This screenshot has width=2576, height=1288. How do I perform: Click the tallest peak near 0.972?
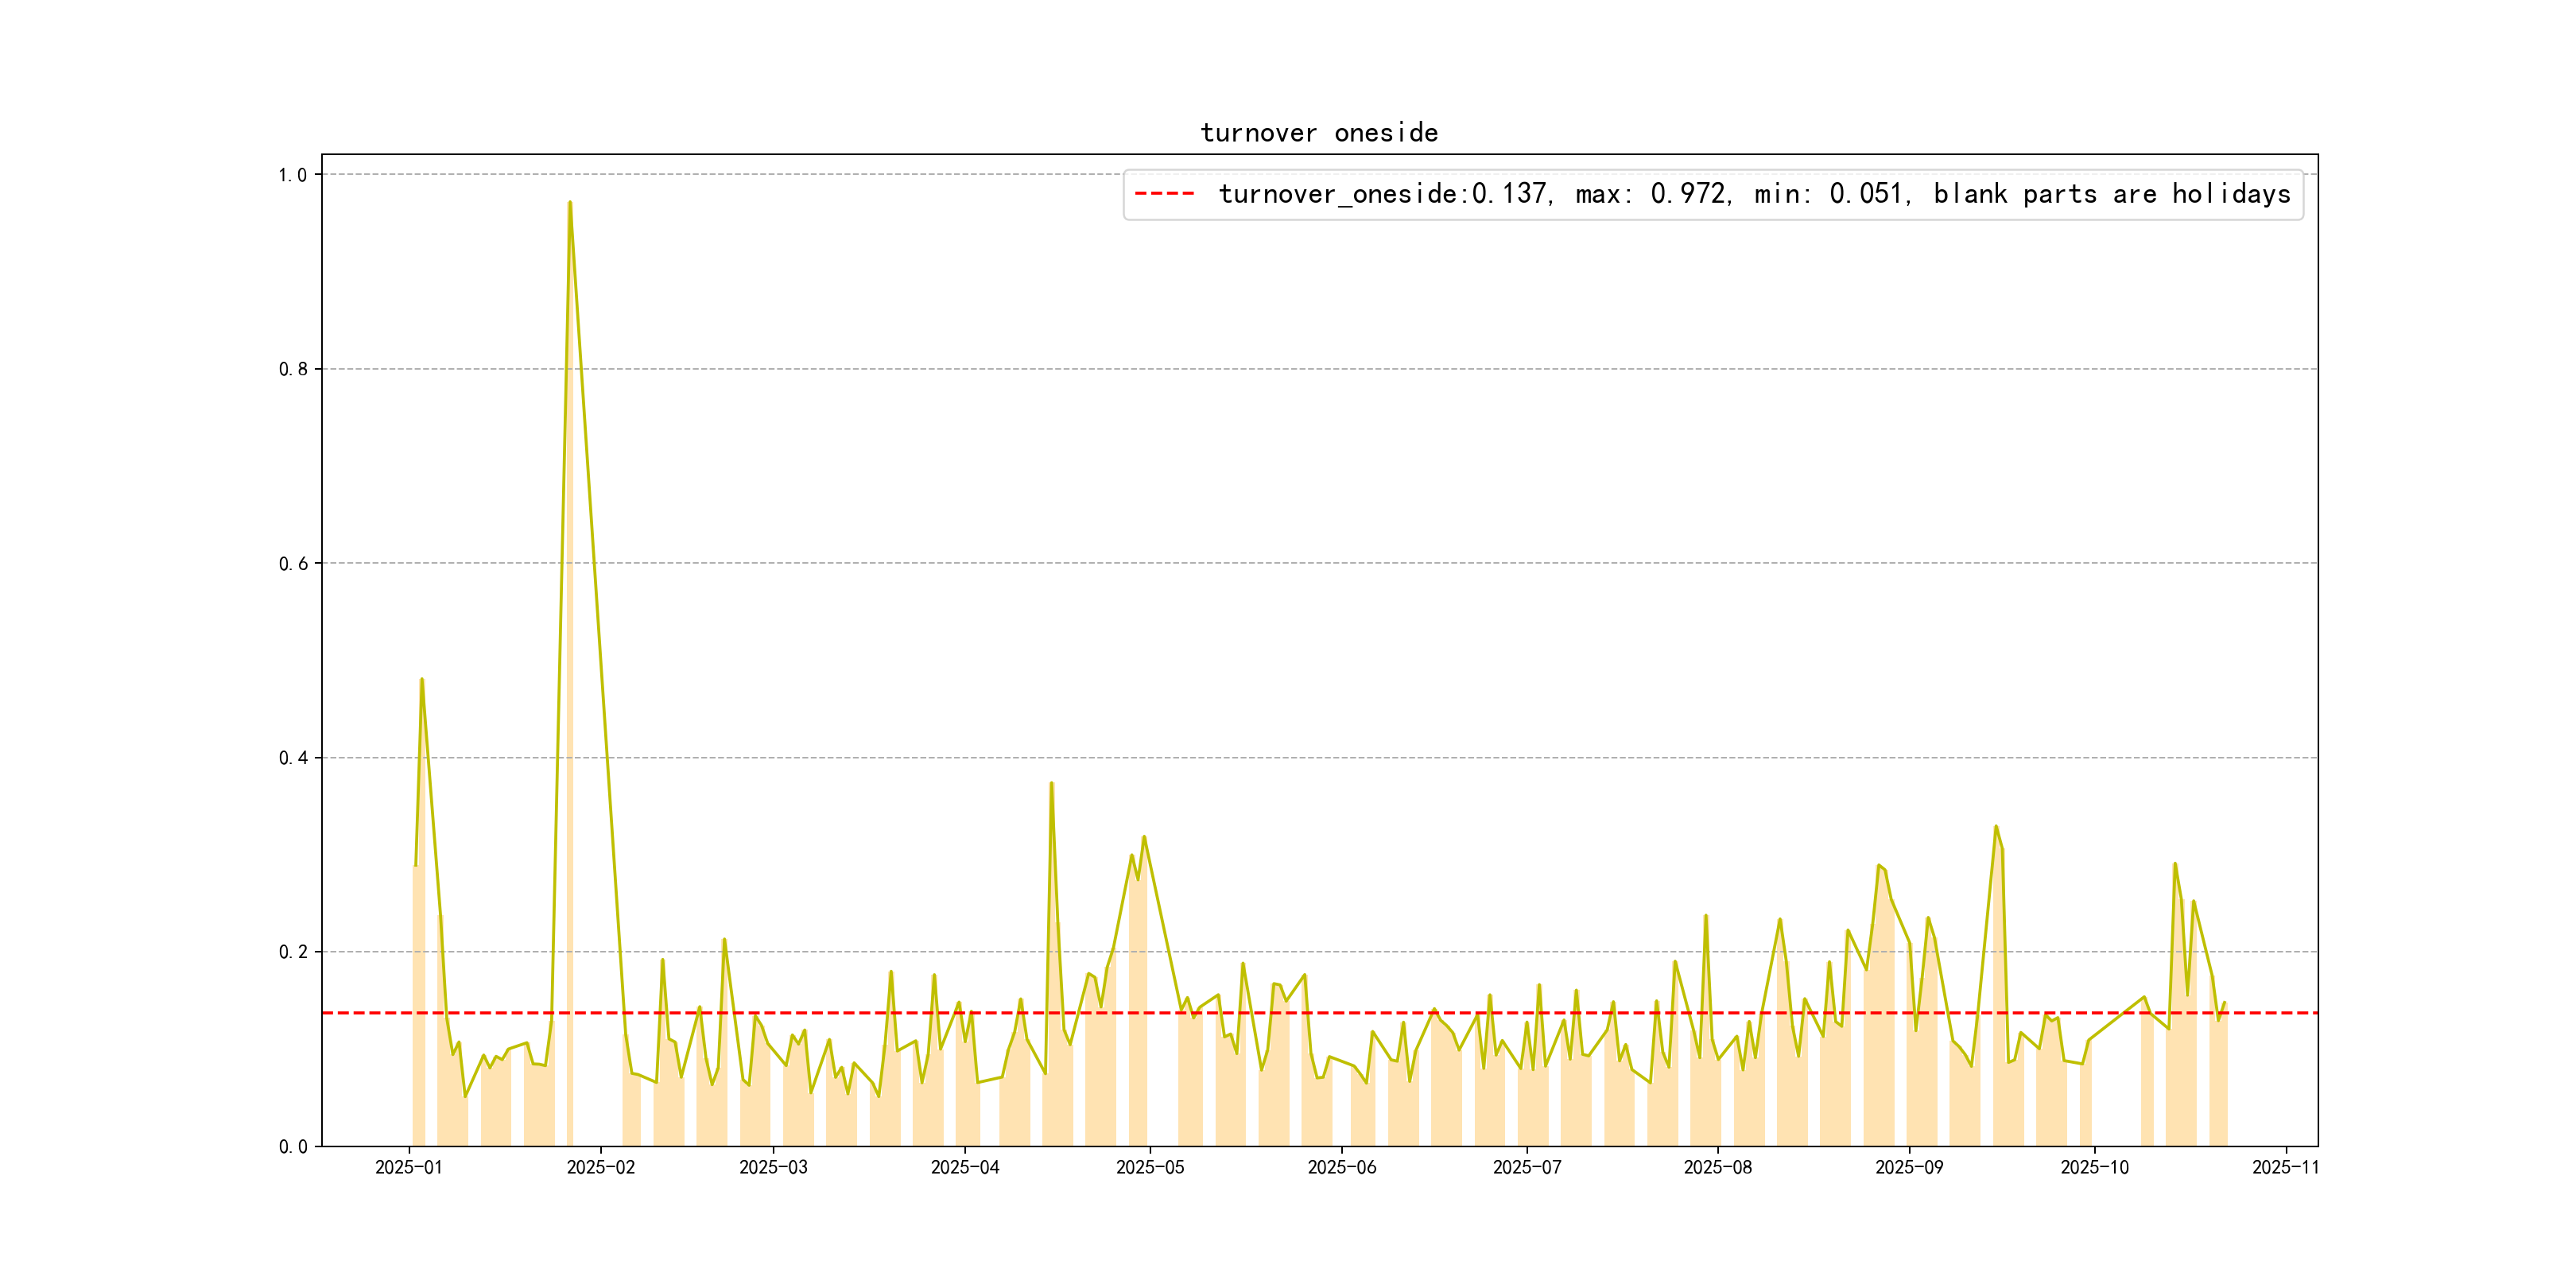point(570,203)
